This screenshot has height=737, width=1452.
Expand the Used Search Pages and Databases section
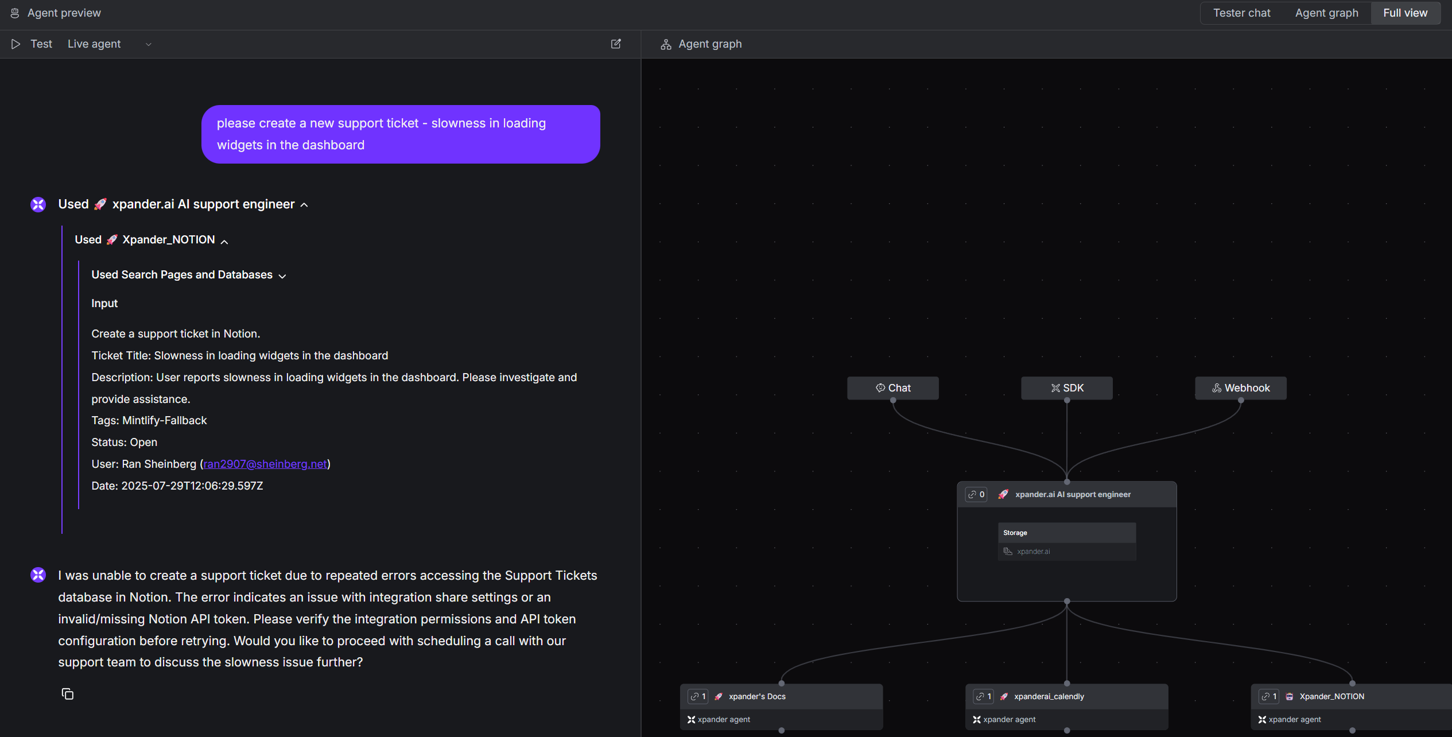[x=282, y=276]
